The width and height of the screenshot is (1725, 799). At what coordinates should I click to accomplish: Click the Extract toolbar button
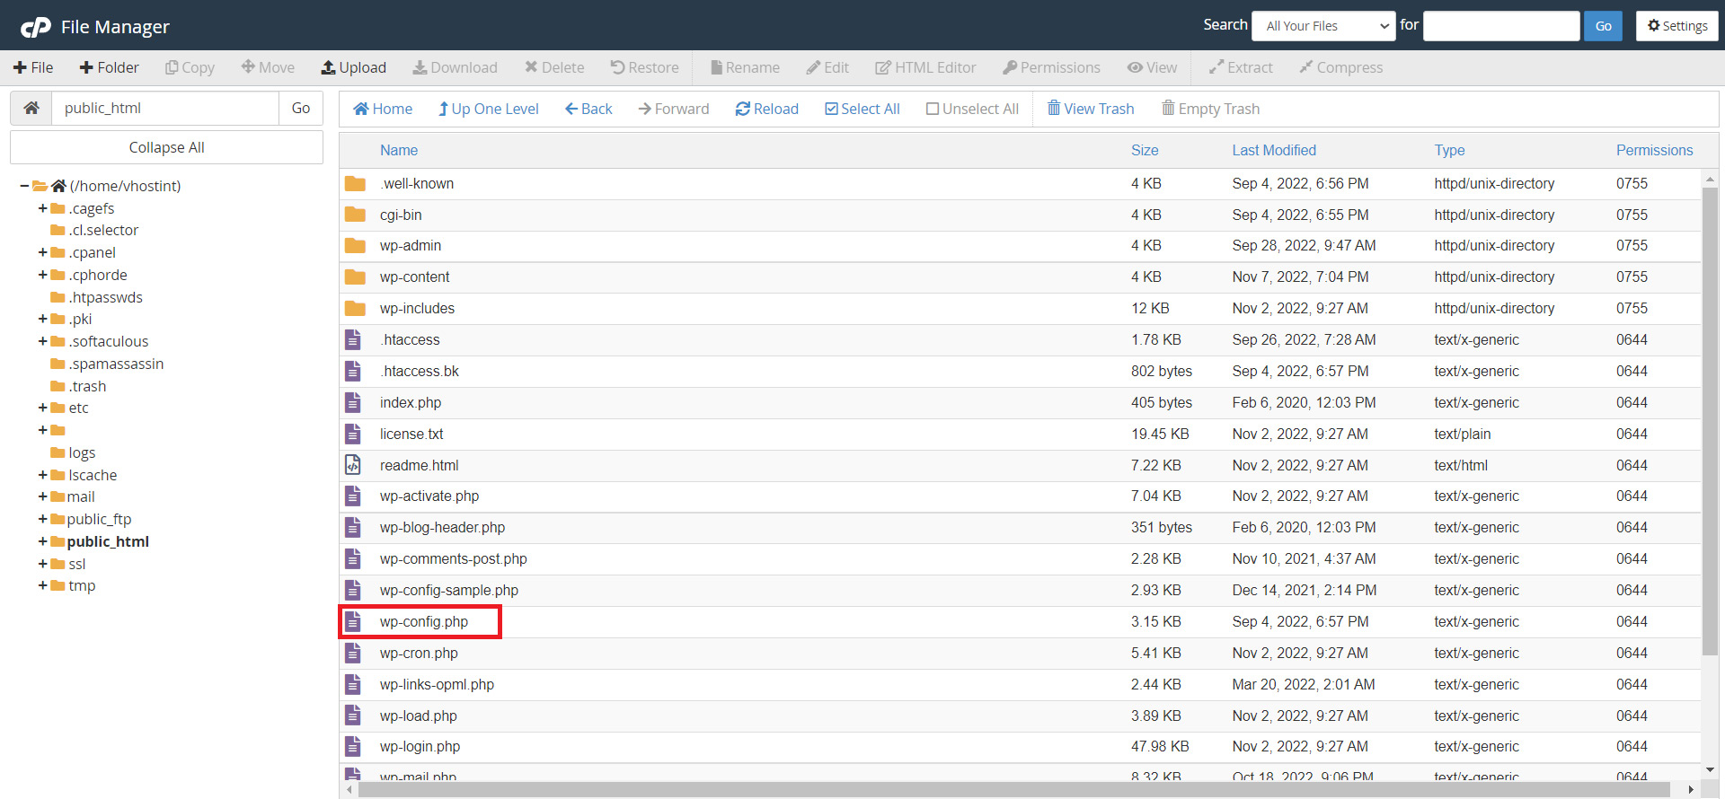pos(1241,67)
